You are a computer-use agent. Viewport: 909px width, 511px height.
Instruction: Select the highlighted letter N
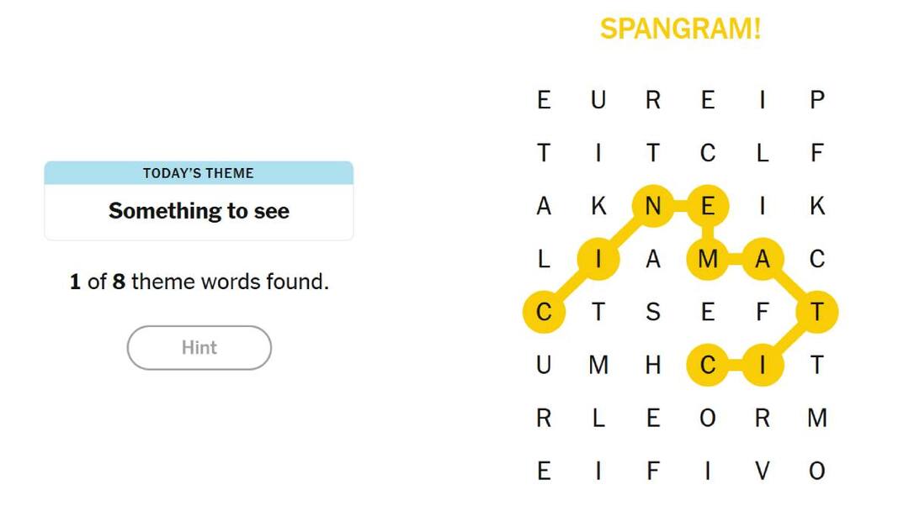[652, 206]
